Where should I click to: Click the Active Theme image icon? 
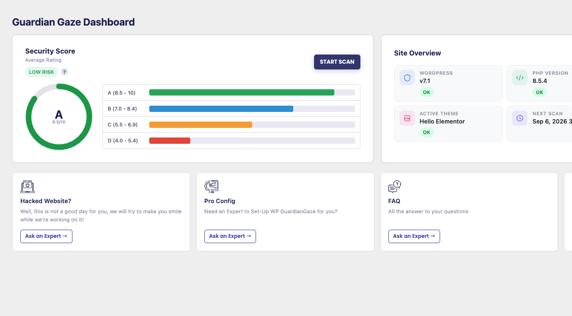407,118
